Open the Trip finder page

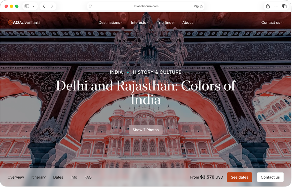pos(166,22)
